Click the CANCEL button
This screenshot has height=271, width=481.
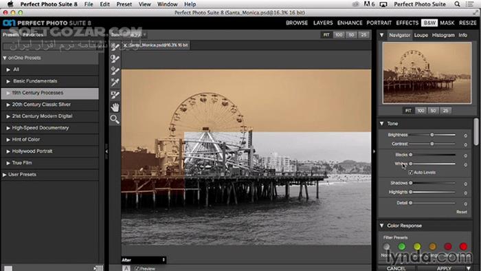(396, 268)
